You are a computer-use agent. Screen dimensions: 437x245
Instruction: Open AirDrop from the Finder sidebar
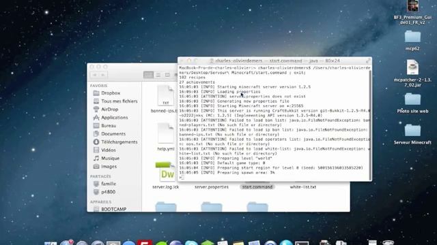(x=109, y=110)
